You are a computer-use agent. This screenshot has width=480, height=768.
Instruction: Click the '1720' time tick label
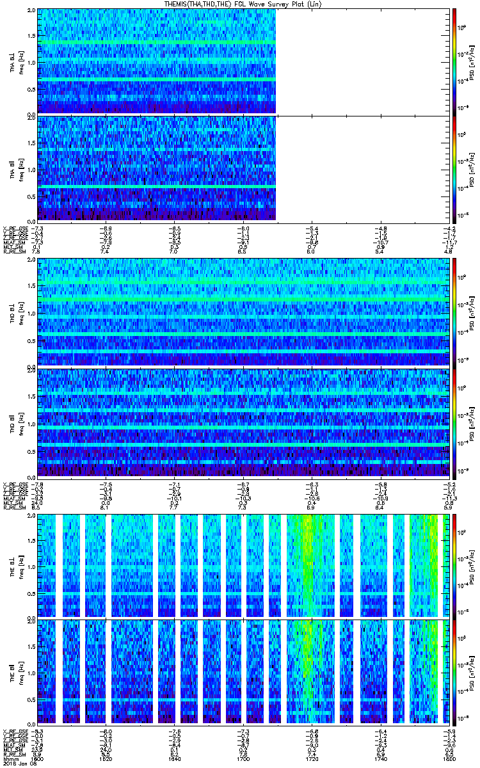coord(311,758)
